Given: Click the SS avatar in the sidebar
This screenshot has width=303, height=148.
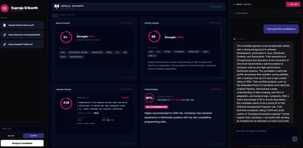Looking at the screenshot, I should tap(5, 8).
